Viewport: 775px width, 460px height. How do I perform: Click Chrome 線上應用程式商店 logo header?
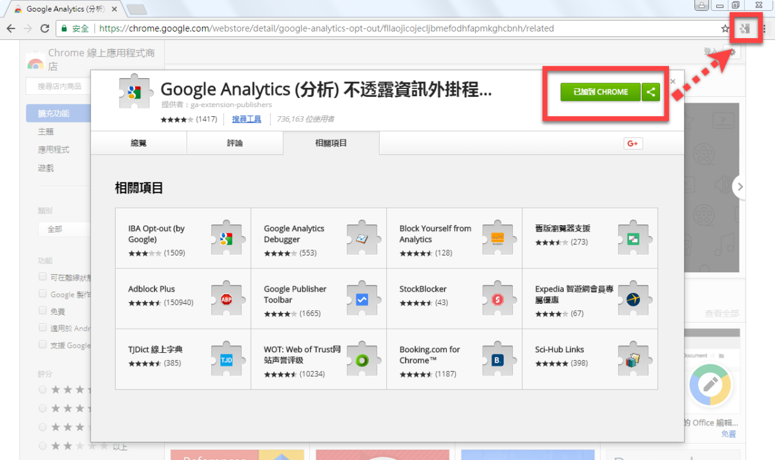pos(90,59)
